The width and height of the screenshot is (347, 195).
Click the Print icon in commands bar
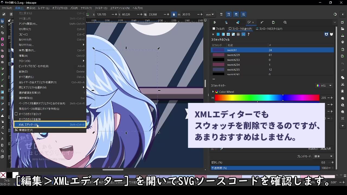click(x=343, y=42)
